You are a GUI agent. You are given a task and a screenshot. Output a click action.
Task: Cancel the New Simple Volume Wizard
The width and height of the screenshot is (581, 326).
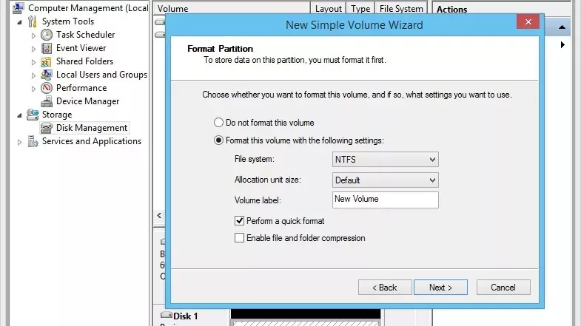pyautogui.click(x=503, y=287)
